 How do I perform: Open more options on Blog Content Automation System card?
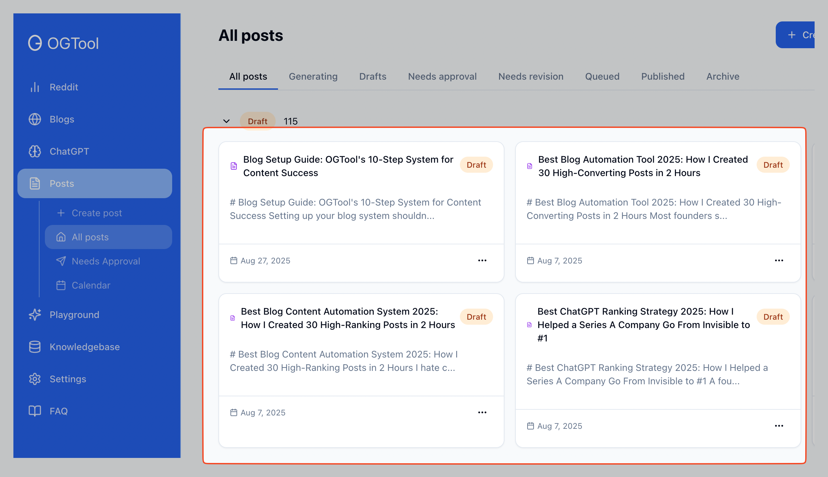(x=482, y=412)
